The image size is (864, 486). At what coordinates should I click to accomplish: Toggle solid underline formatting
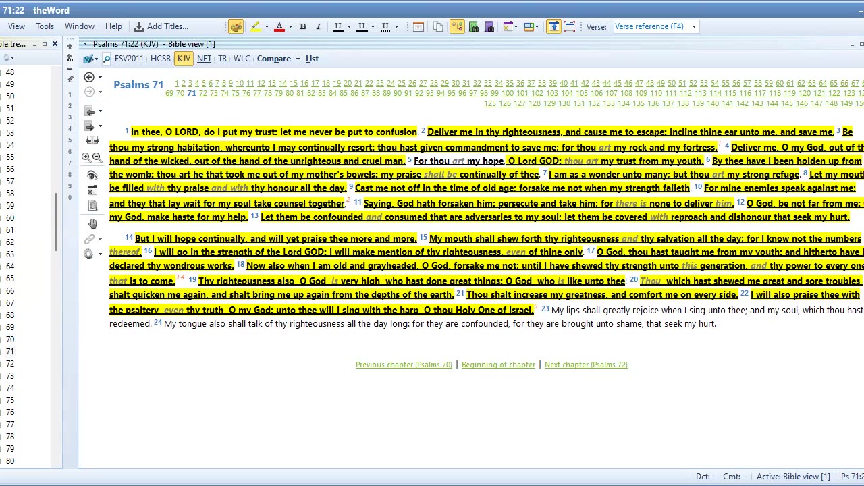click(338, 26)
